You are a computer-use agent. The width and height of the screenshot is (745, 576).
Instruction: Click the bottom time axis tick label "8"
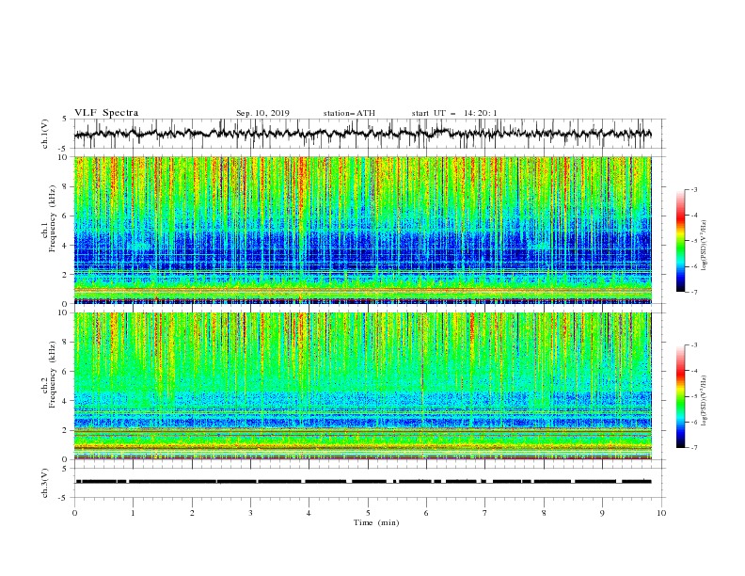pos(544,513)
